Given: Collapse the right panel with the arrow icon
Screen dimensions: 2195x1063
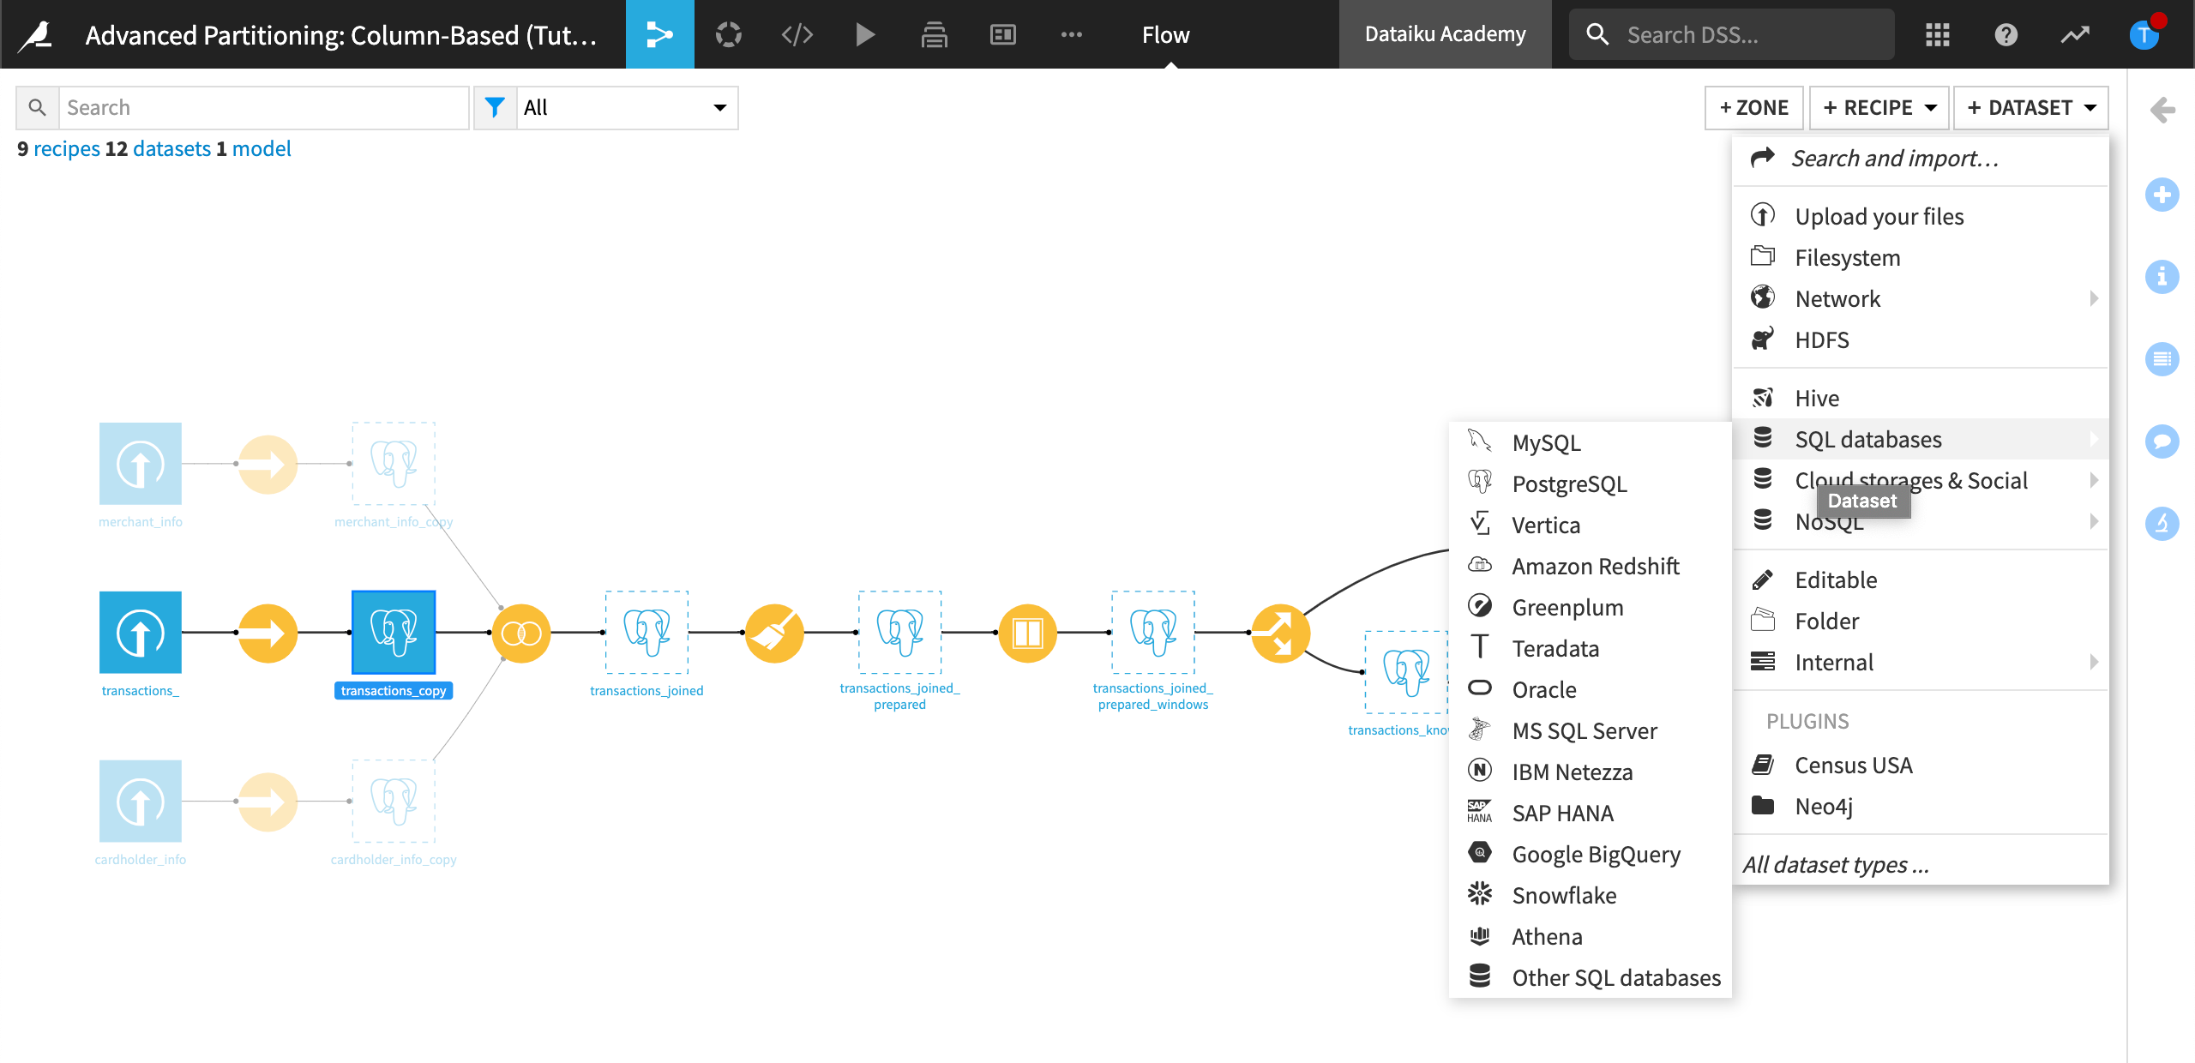Looking at the screenshot, I should pyautogui.click(x=2162, y=110).
